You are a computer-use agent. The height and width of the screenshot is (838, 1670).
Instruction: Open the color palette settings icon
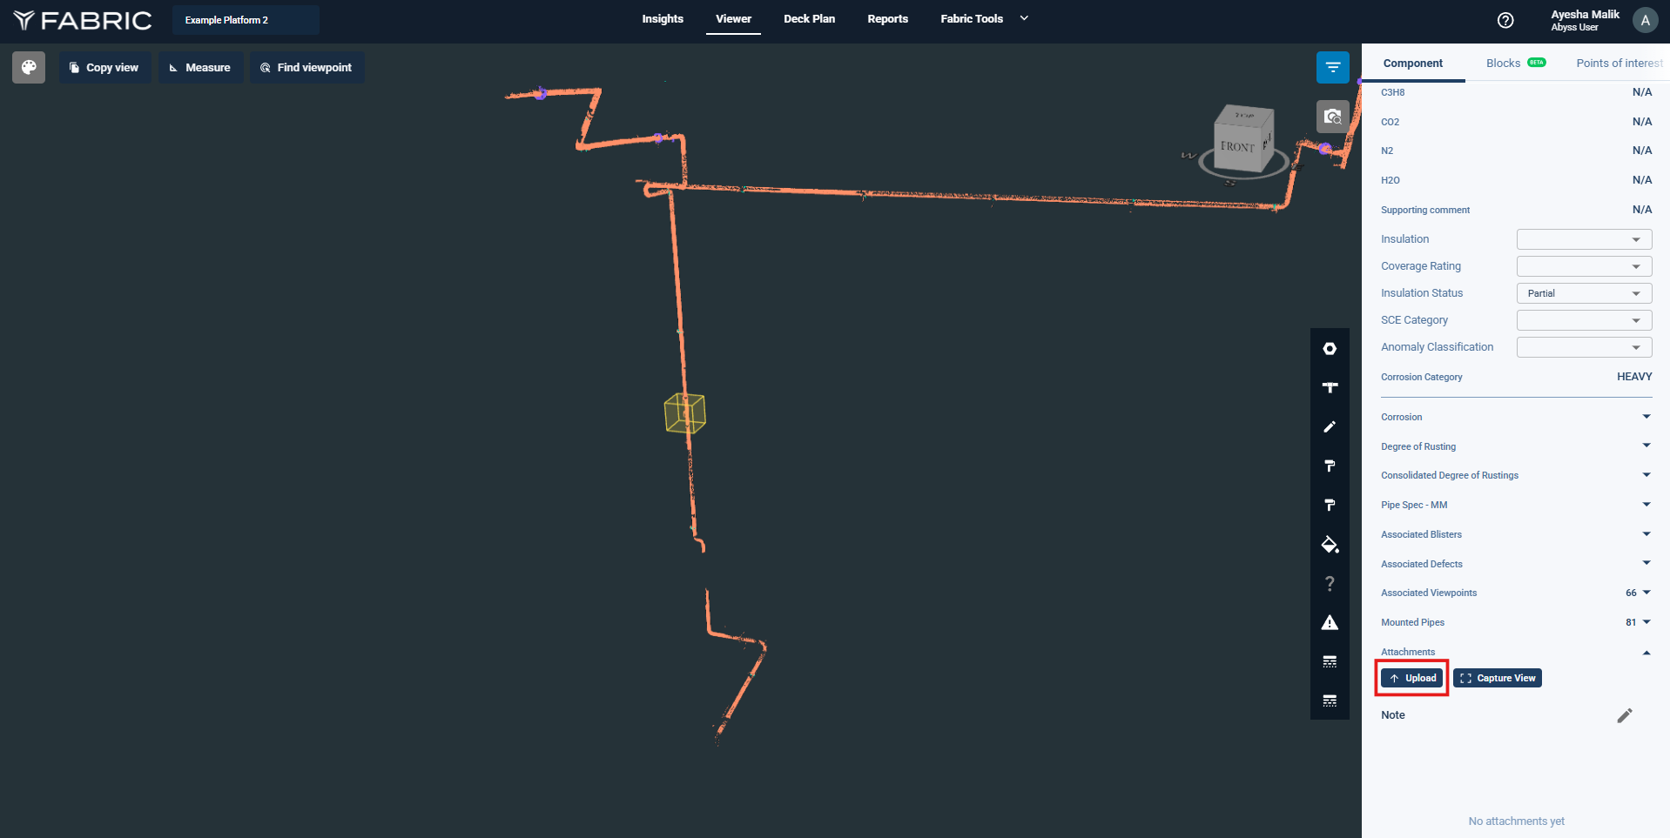point(29,67)
